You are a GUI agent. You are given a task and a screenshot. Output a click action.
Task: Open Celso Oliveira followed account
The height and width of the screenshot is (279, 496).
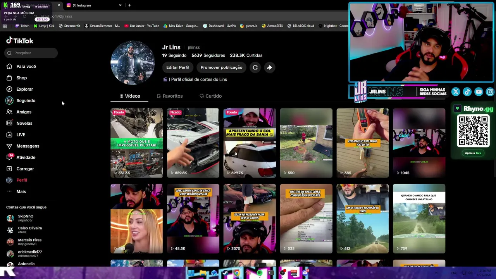point(24,230)
